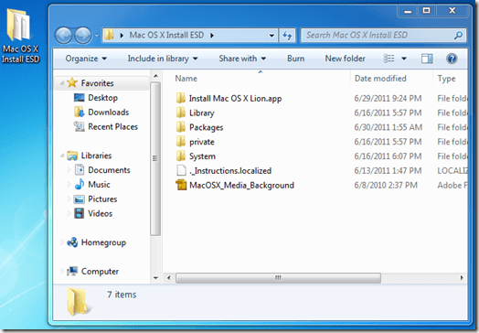
Task: Click the horizontal scrollbar left arrow
Action: point(168,278)
